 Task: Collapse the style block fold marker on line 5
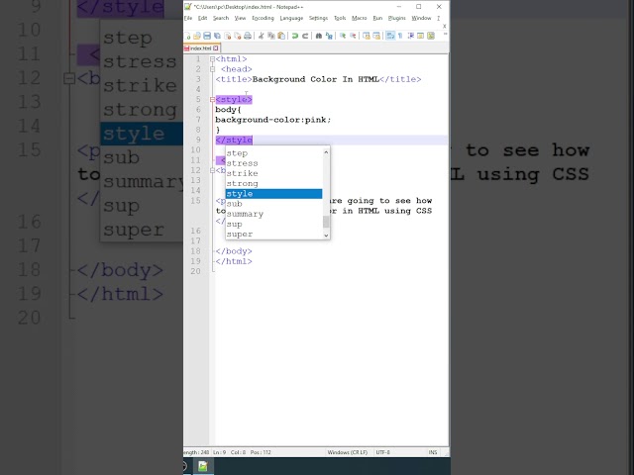[212, 100]
